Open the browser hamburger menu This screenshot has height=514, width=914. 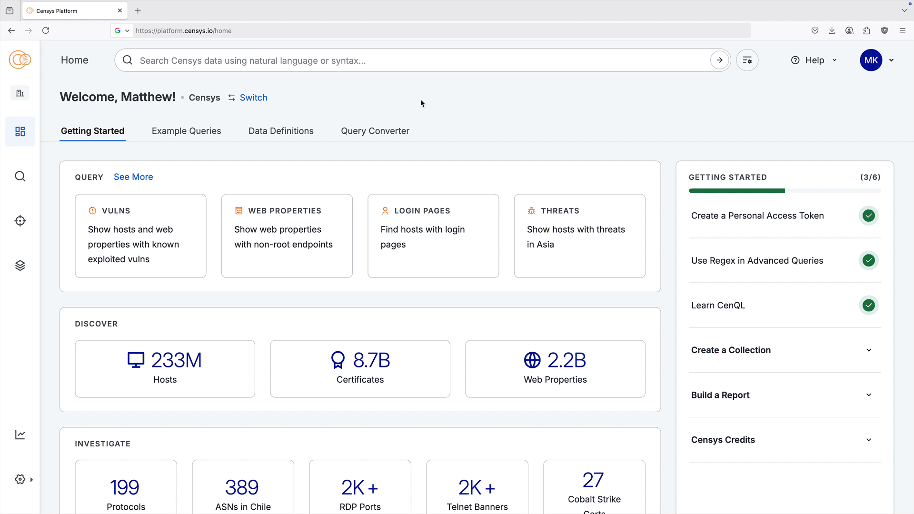(903, 30)
